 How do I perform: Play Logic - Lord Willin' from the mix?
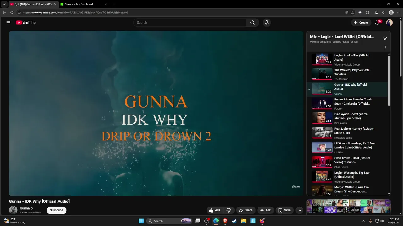pos(347,60)
